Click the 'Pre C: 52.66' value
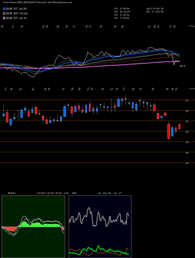 (x=122, y=18)
